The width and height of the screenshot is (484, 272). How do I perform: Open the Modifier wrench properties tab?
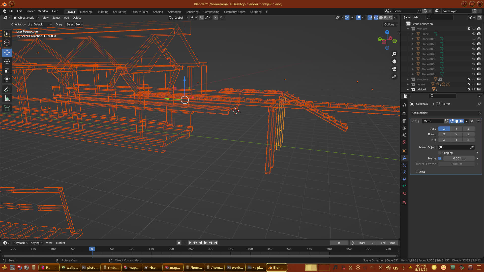pos(404,158)
